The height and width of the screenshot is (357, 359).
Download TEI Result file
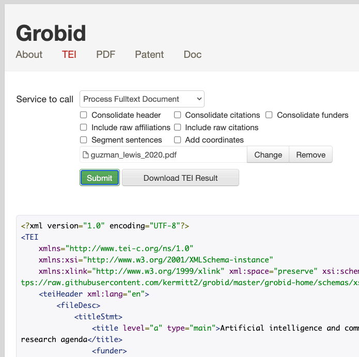tap(180, 178)
